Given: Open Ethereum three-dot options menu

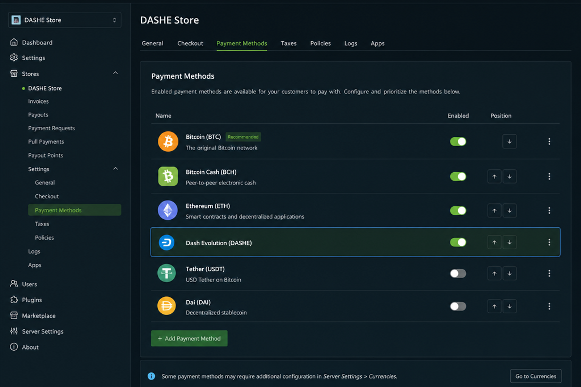Looking at the screenshot, I should 549,211.
